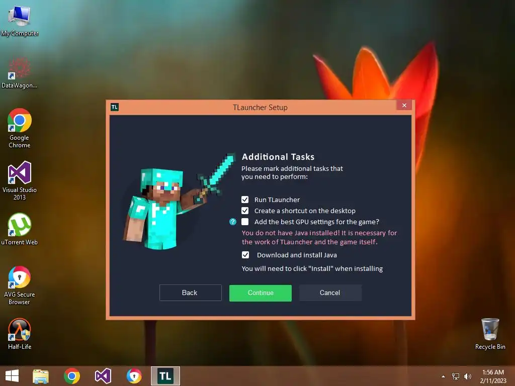
Task: Select the Visual Studio 2013 desktop icon
Action: (x=20, y=180)
